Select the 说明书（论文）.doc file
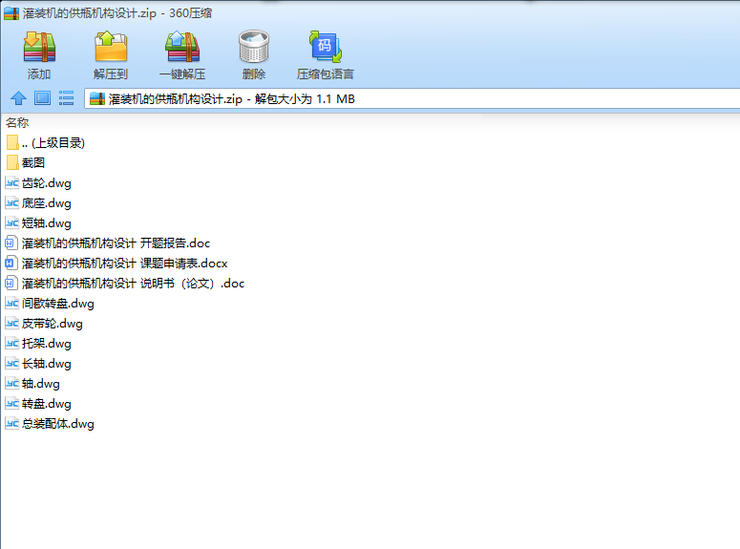The height and width of the screenshot is (549, 740). [x=124, y=284]
